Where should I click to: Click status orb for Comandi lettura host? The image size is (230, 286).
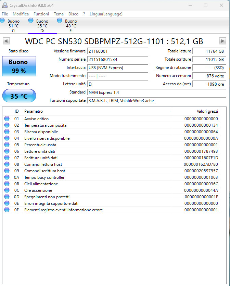[x=7, y=164]
